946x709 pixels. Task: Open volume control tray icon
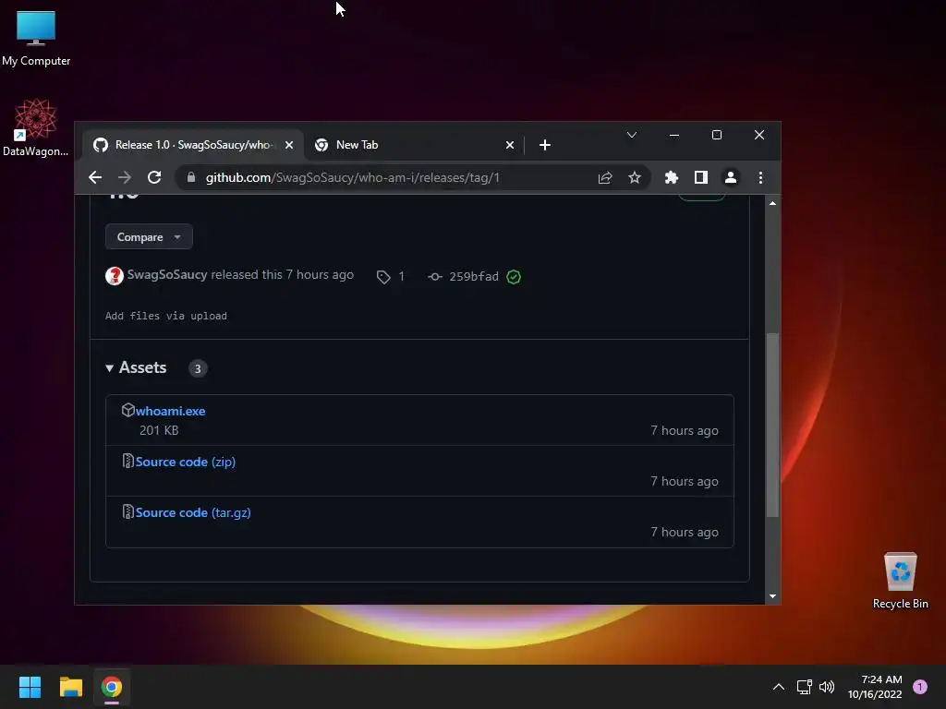827,687
